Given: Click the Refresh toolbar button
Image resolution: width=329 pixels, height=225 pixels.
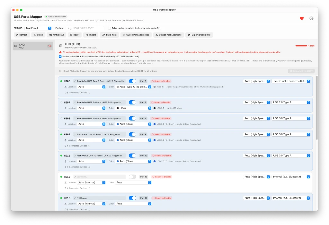Looking at the screenshot, I should [22, 35].
